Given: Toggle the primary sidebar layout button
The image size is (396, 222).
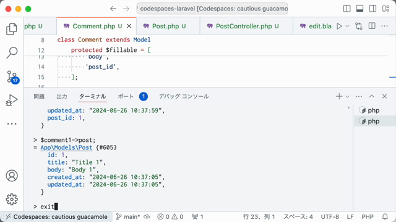Looking at the screenshot, I should [346, 9].
